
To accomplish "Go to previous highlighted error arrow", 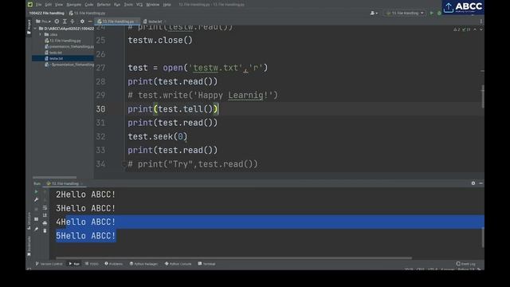I will (475, 29).
